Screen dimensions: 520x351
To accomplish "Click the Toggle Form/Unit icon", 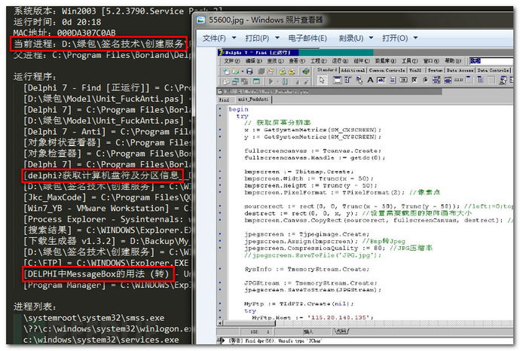I will [x=245, y=81].
